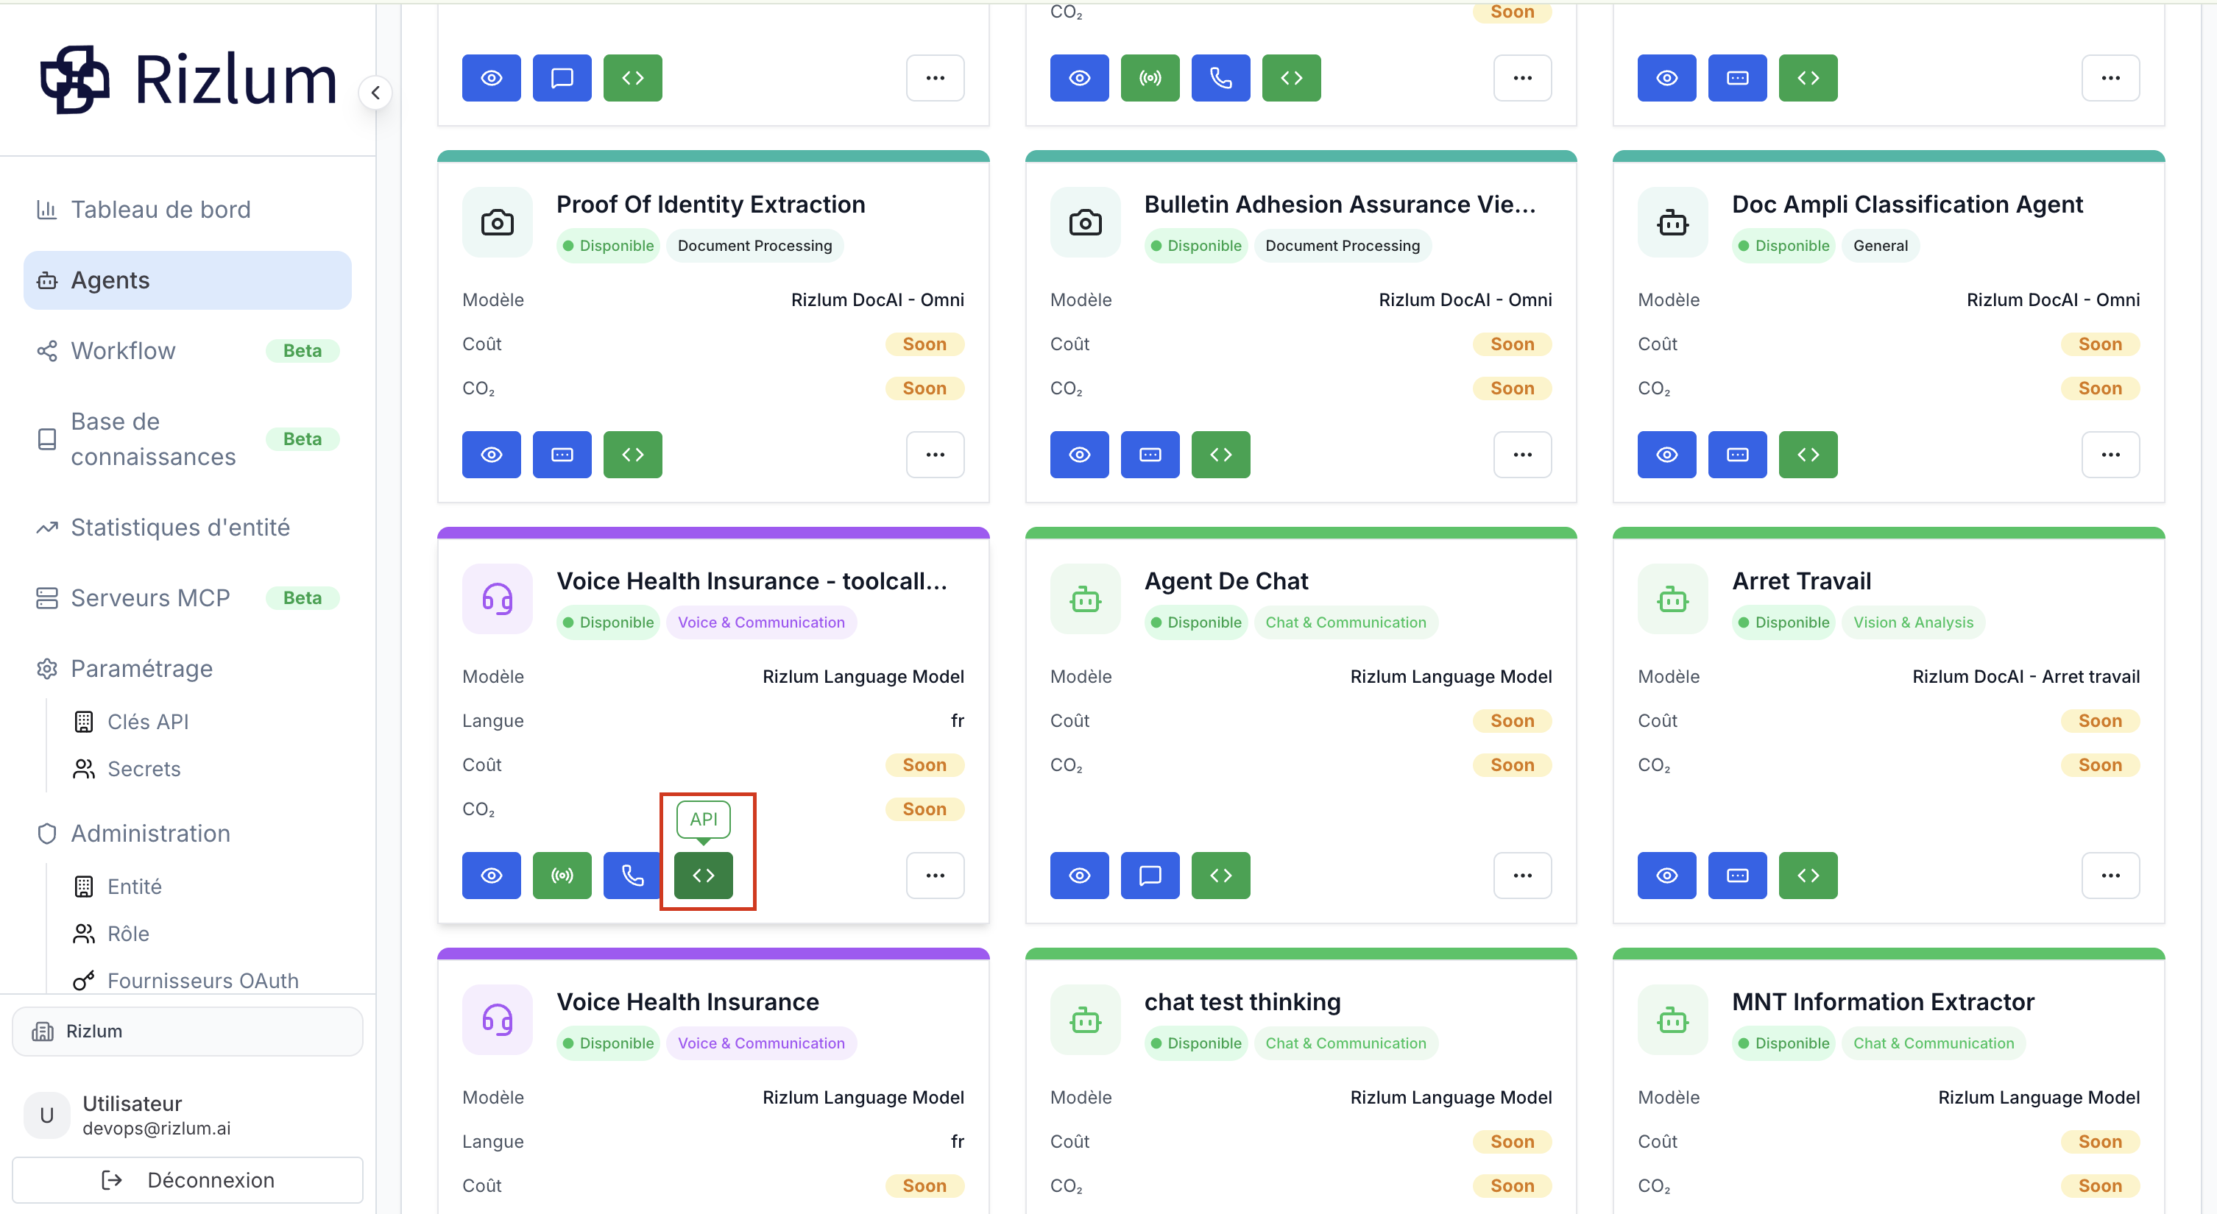Click the Disponible status on Agent De Chat

pyautogui.click(x=1195, y=622)
